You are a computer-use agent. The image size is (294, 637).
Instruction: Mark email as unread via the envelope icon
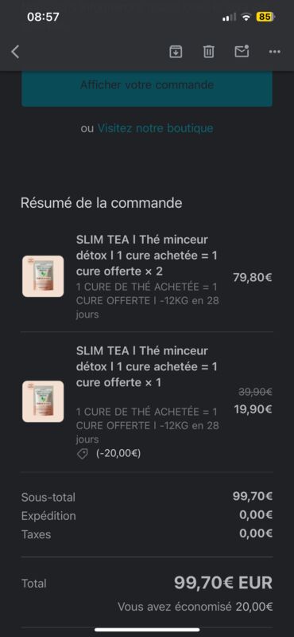tap(242, 51)
